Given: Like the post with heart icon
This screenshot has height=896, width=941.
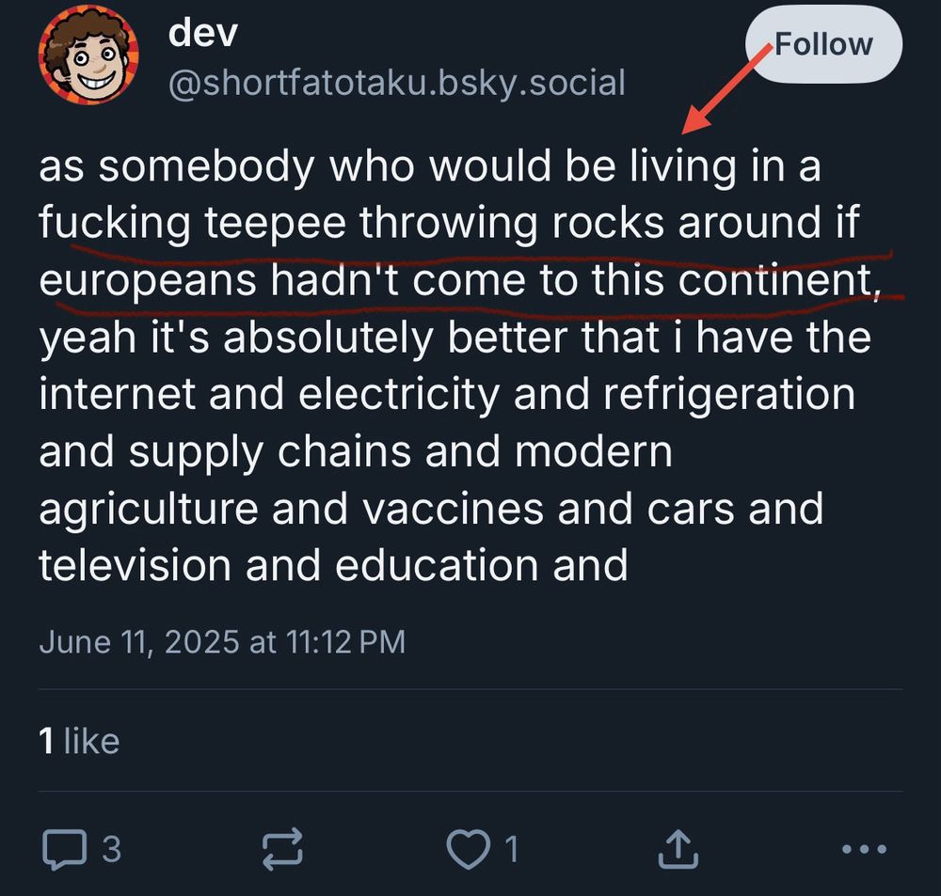Looking at the screenshot, I should [x=468, y=849].
